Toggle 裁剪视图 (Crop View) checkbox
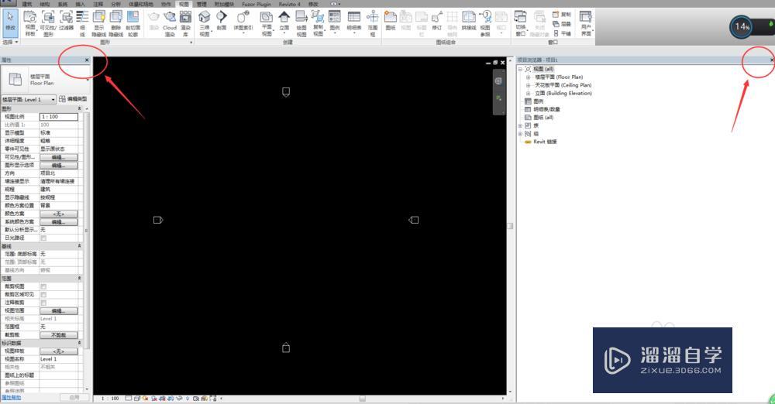This screenshot has width=775, height=404. click(x=43, y=286)
